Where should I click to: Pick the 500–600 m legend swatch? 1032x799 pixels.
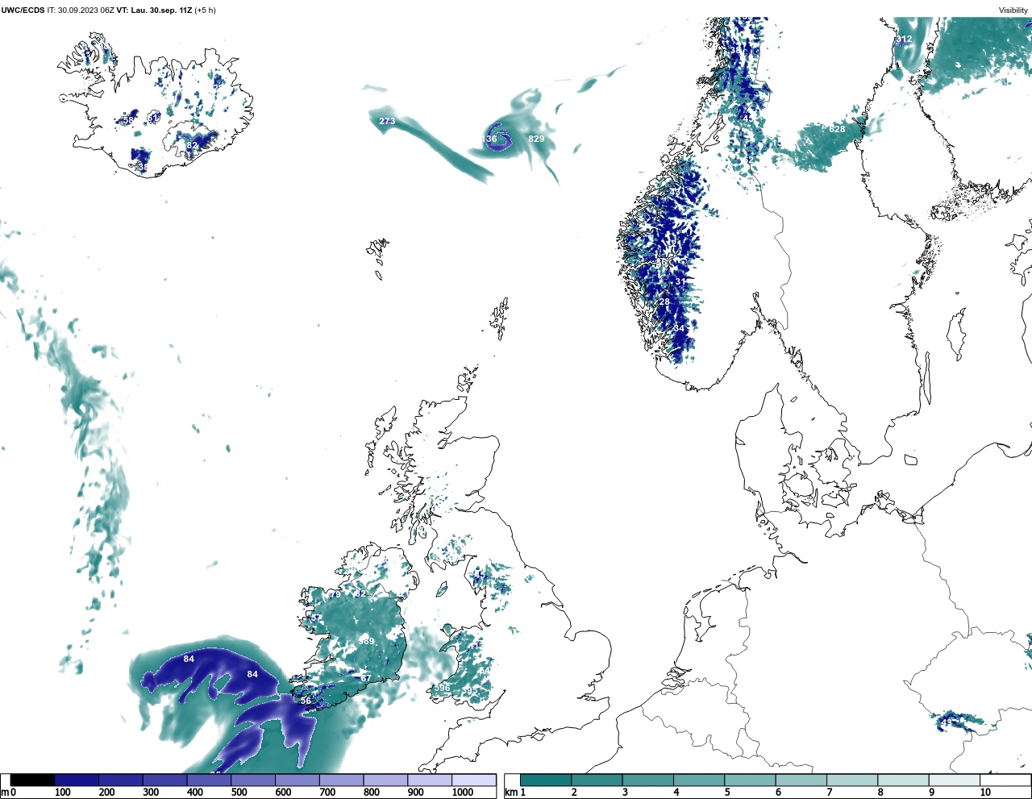[253, 780]
